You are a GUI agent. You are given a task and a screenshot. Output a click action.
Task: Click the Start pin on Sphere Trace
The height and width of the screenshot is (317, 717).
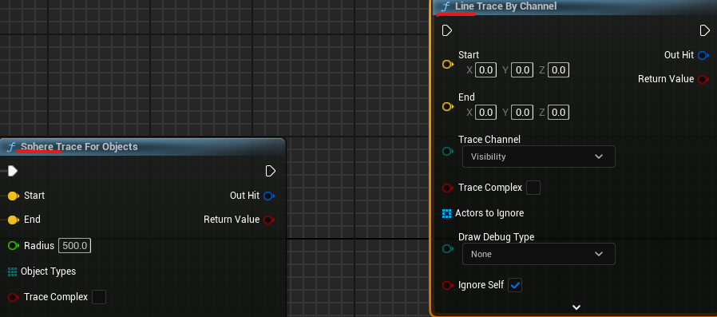(14, 196)
